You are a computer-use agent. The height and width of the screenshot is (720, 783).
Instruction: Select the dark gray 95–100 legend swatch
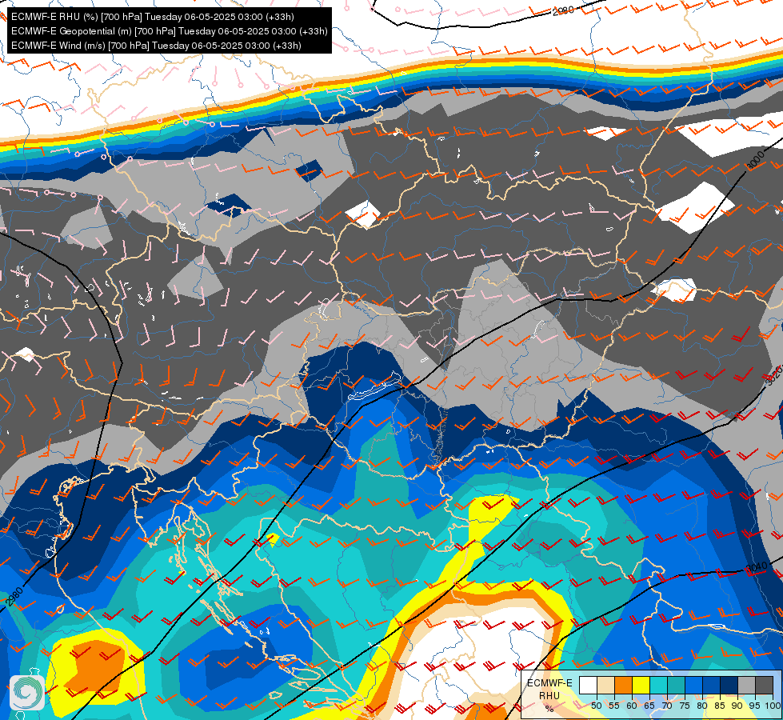(764, 685)
